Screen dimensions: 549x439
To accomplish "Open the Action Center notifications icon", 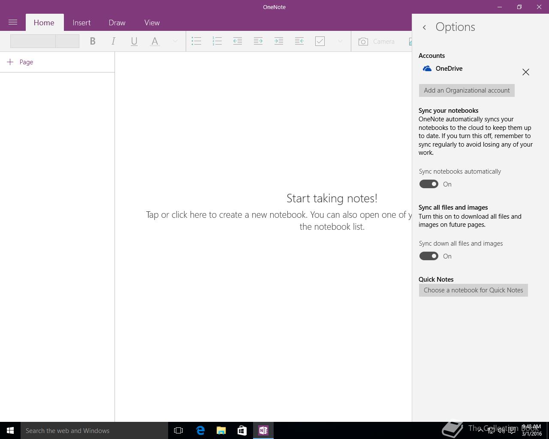I will 512,430.
